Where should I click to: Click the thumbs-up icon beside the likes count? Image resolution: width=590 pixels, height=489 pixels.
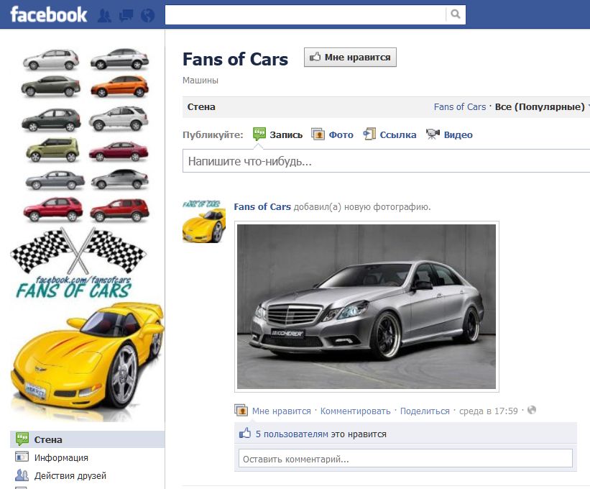[x=244, y=433]
